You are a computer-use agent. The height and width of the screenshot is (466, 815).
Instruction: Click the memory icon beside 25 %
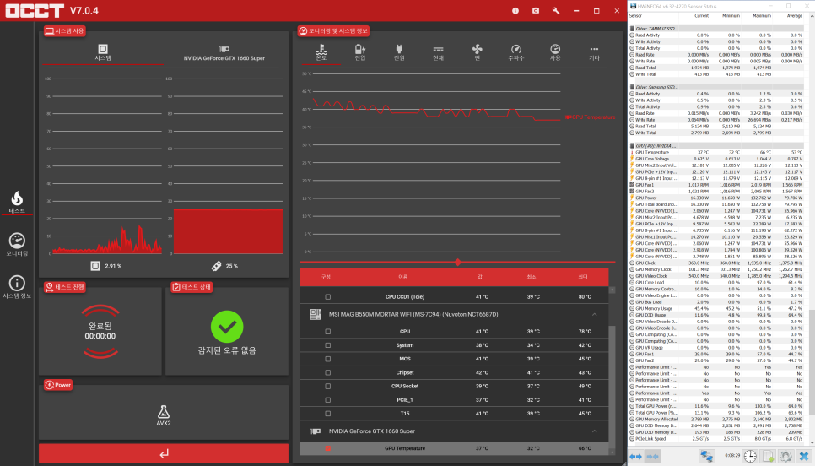tap(216, 266)
